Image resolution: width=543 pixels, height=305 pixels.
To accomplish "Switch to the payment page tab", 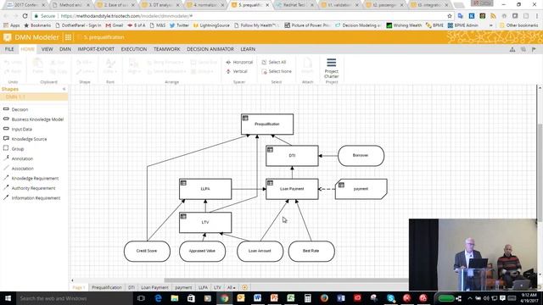I will point(183,287).
